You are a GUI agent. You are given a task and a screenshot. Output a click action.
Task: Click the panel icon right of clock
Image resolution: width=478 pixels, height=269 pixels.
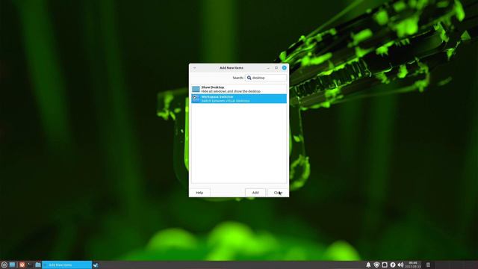pos(428,265)
